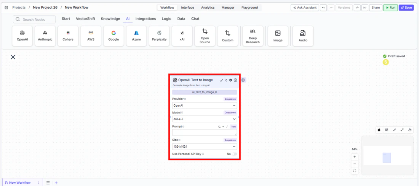
Task: Switch to the Analytics view tab
Action: tap(208, 8)
